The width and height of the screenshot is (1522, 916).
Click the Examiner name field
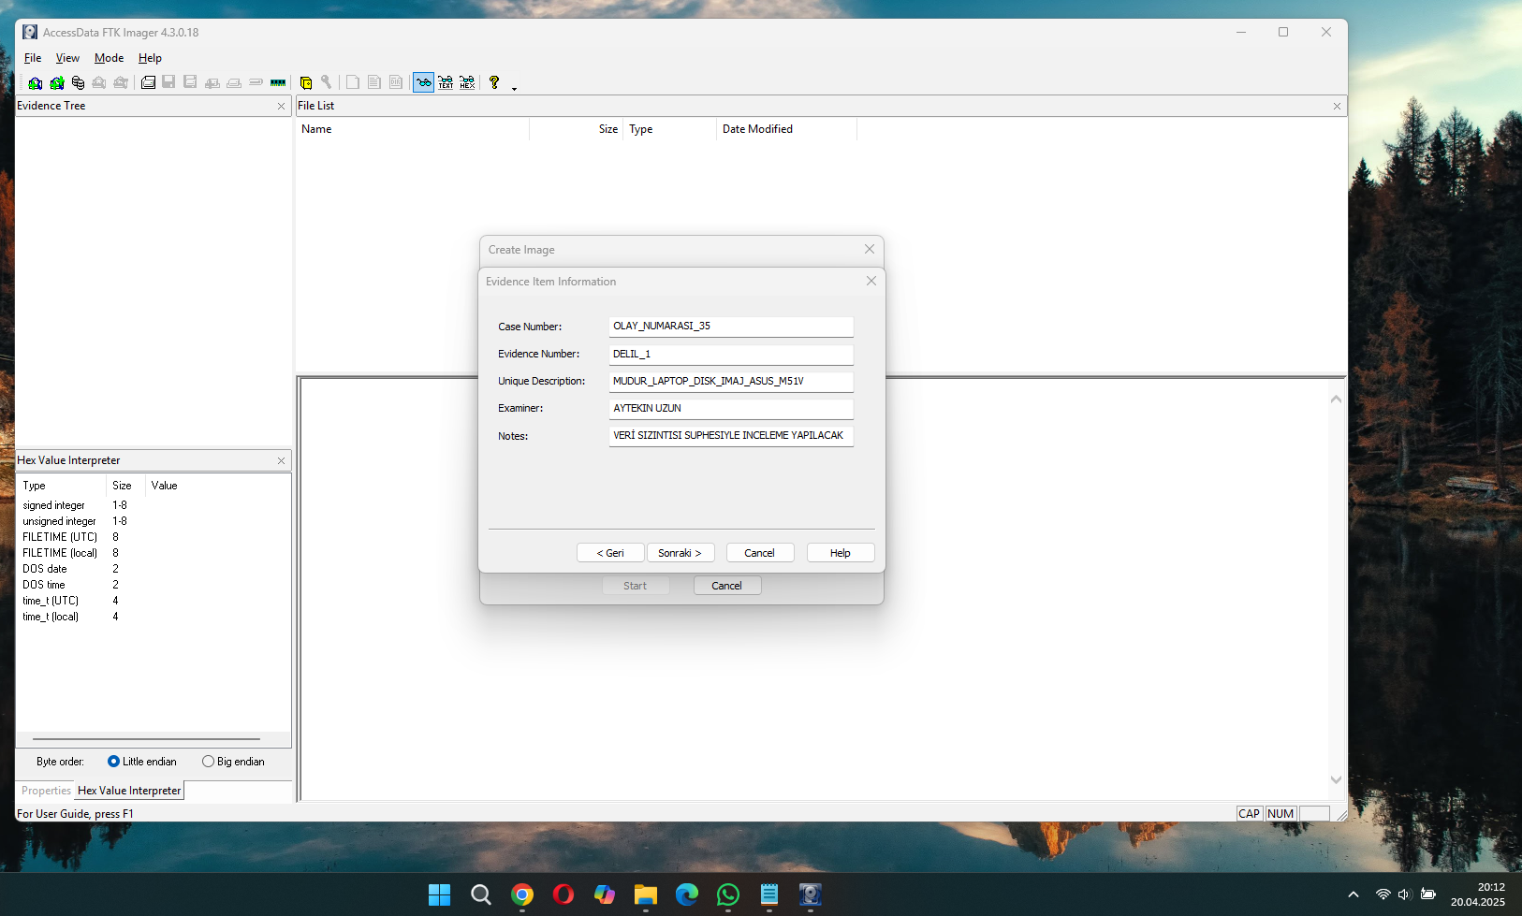[731, 408]
